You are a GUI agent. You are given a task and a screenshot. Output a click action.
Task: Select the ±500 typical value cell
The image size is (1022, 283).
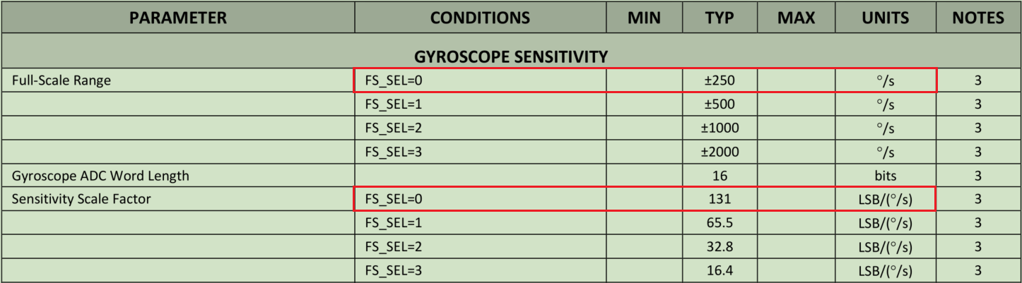(x=719, y=104)
